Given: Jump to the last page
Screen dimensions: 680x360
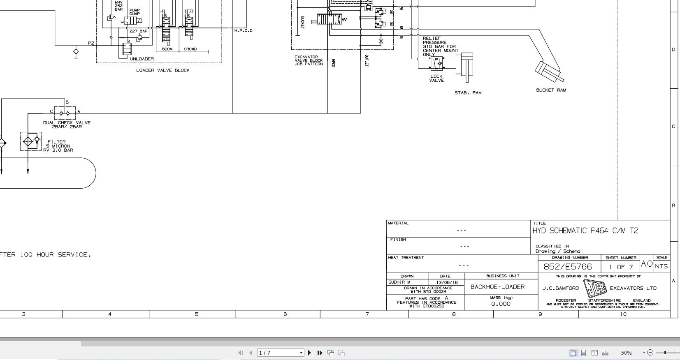Looking at the screenshot, I should coord(320,353).
